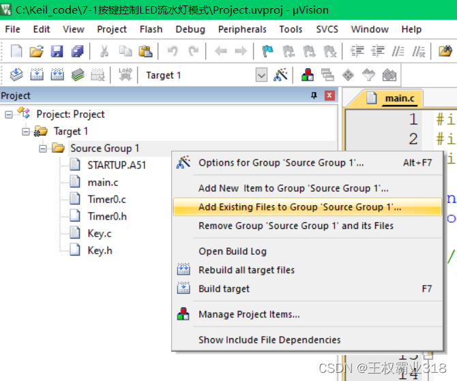Open the Project menu
This screenshot has height=381, width=457.
pos(112,29)
